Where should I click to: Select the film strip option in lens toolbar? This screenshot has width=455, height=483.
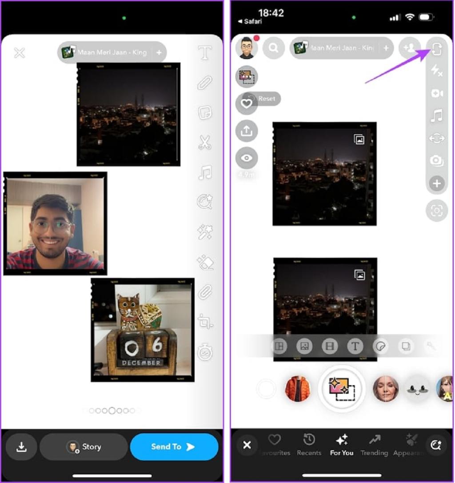(330, 346)
